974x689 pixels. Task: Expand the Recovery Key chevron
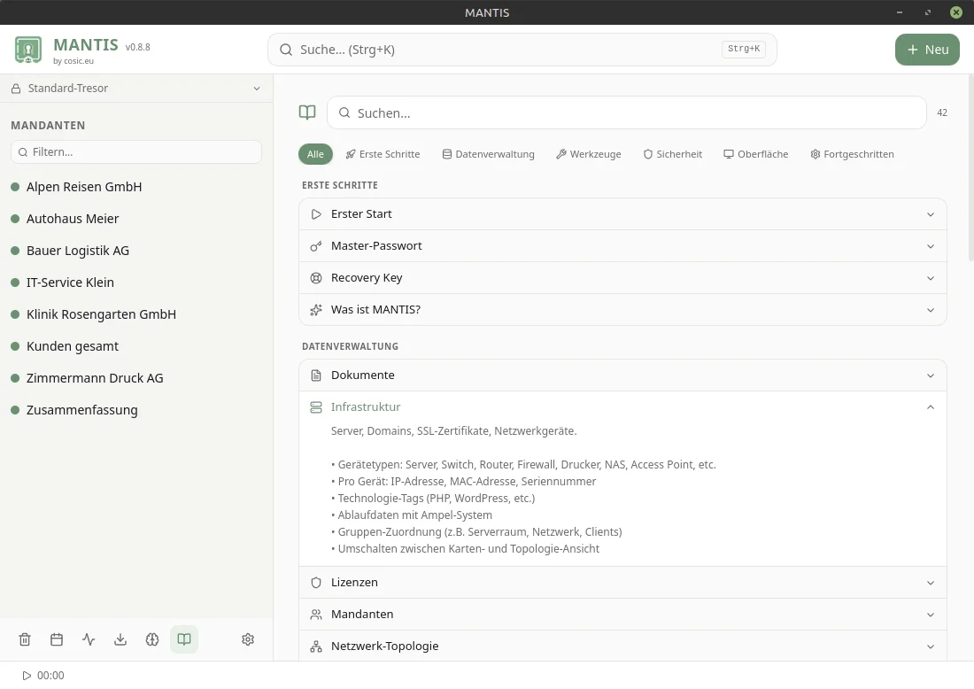[931, 278]
